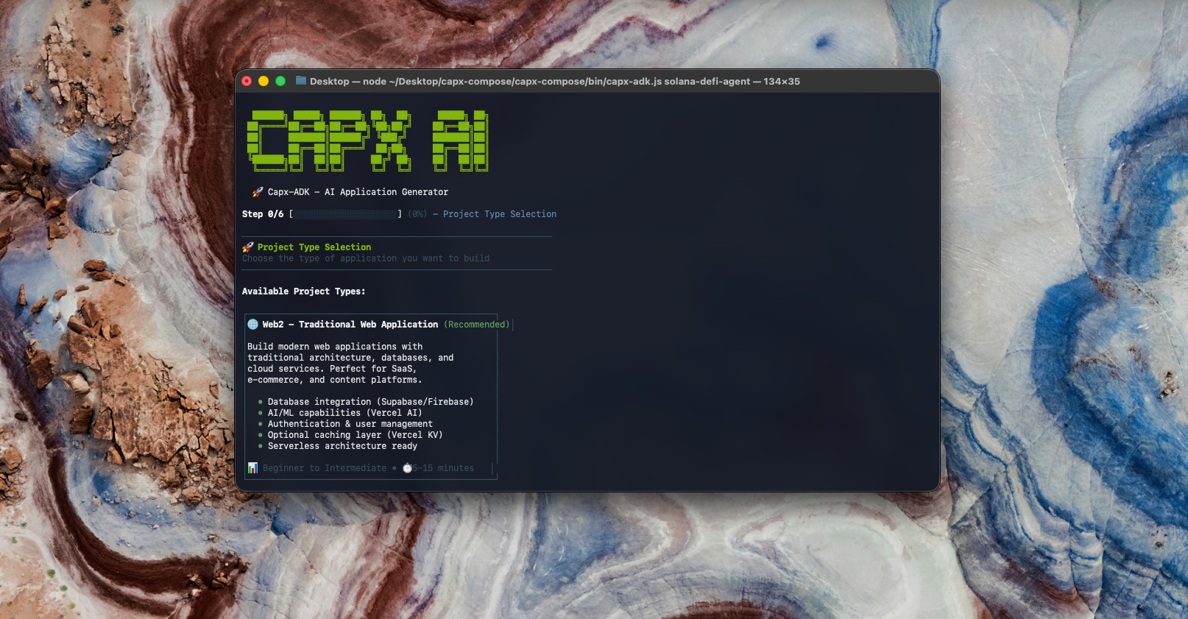1188x619 pixels.
Task: Click 'e-commerce, and content platforms.' line
Action: tap(335, 380)
